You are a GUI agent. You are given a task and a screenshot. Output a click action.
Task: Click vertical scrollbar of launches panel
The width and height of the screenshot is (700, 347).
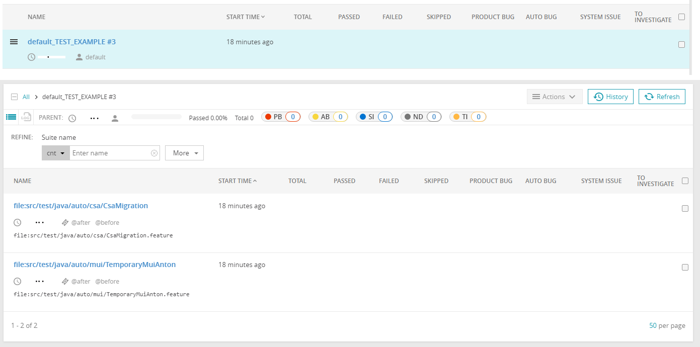pyautogui.click(x=691, y=38)
